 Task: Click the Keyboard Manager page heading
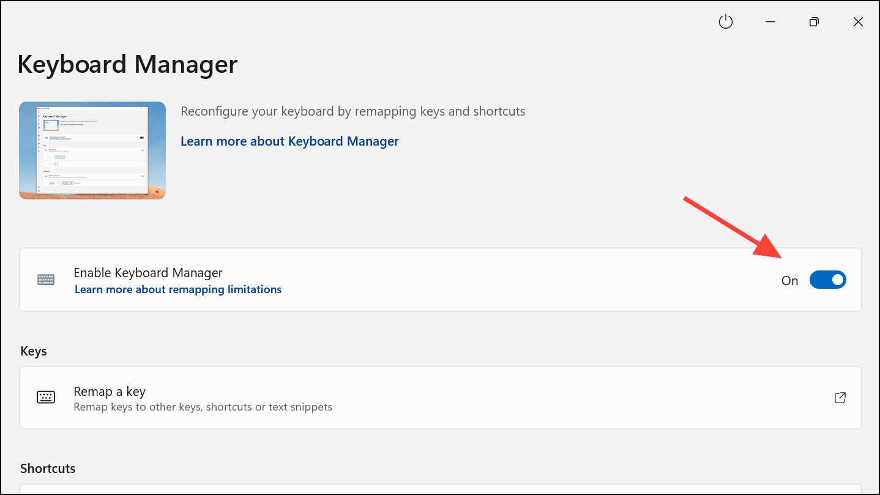pos(127,64)
